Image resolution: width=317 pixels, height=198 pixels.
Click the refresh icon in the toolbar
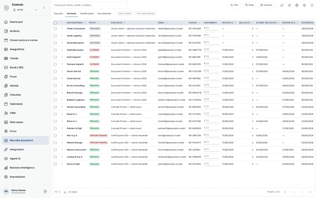pyautogui.click(x=282, y=5)
